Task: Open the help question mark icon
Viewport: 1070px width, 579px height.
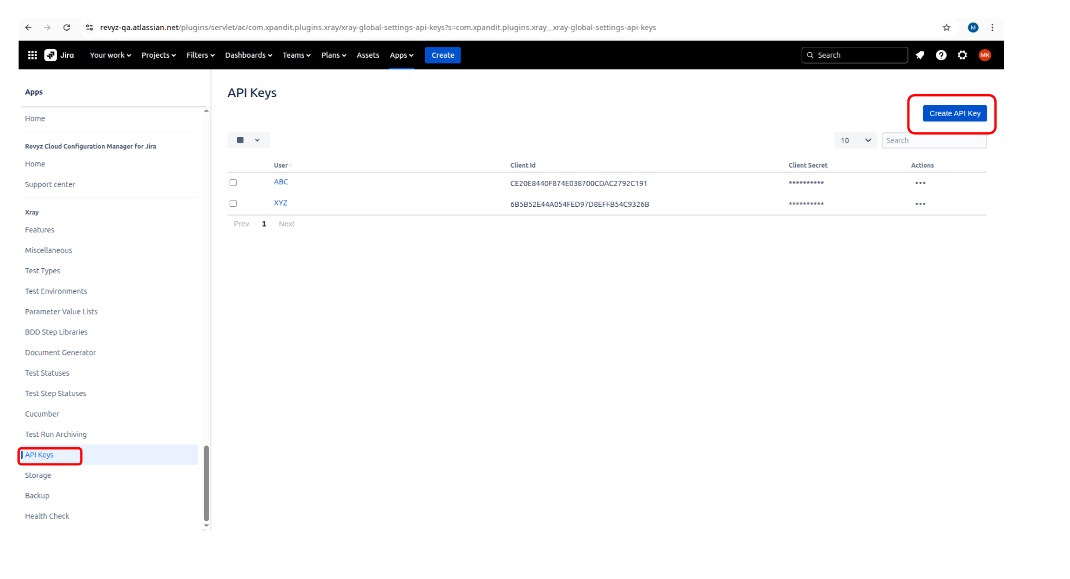Action: tap(941, 55)
